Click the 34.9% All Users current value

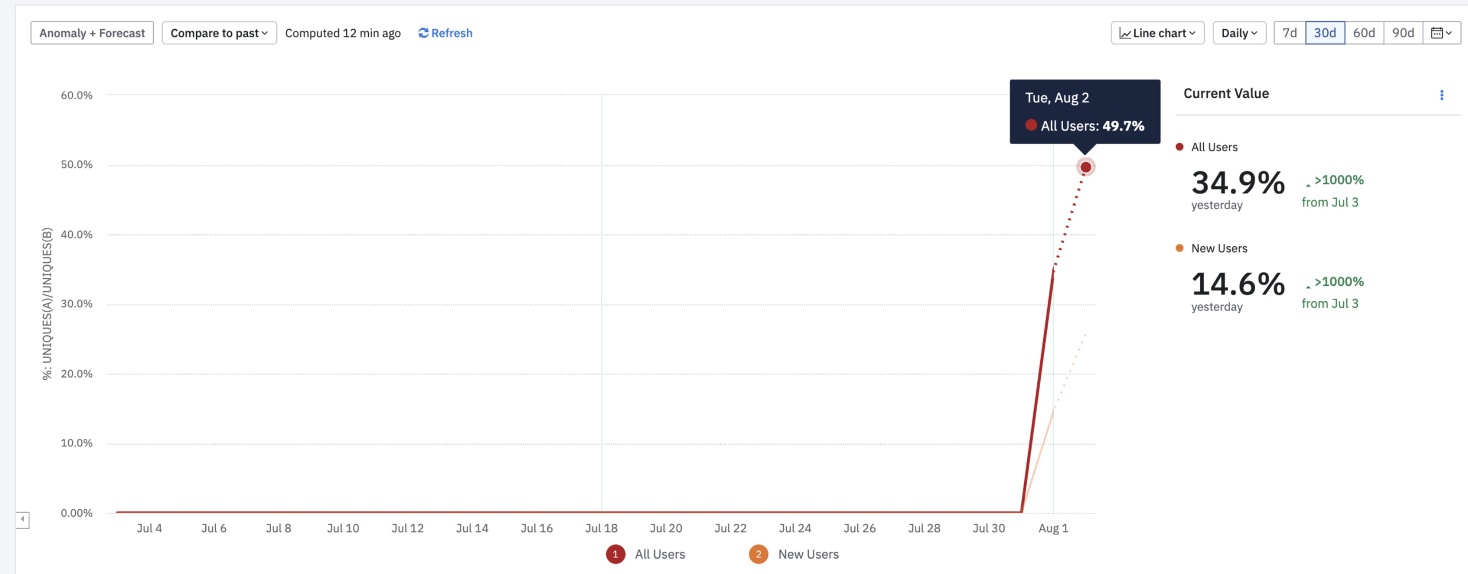point(1238,183)
